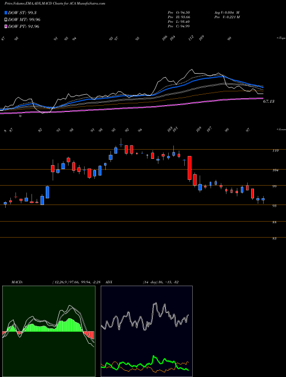Viewport: 286px width, 377px height.
Task: Click the magenta DOW PT legend swatch
Action: (6, 26)
